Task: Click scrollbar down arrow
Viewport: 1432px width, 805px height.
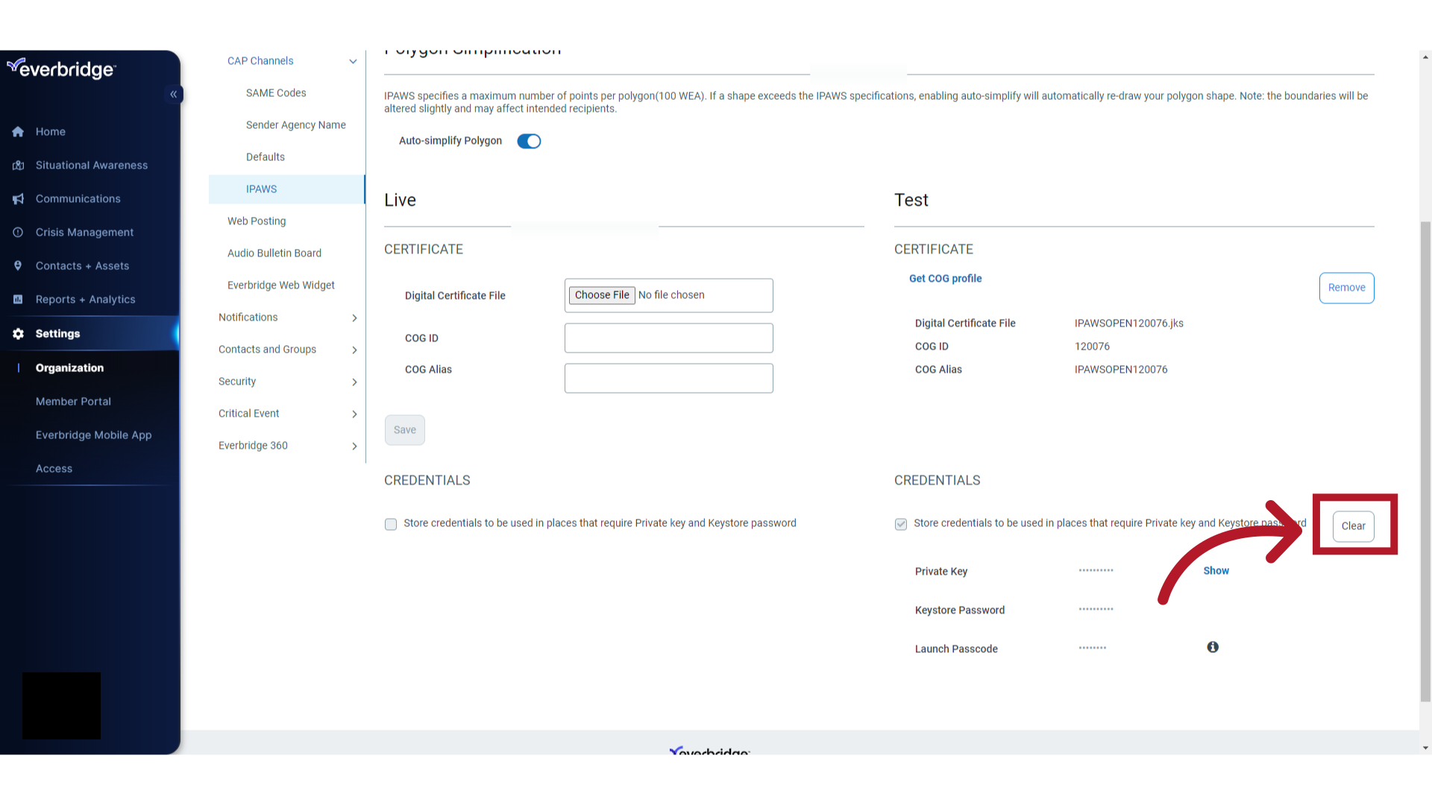Action: coord(1425,748)
